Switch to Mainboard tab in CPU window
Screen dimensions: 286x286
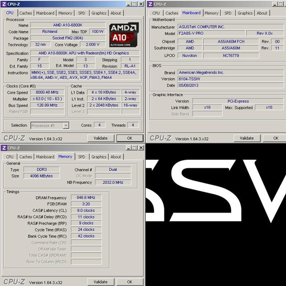pyautogui.click(x=45, y=13)
